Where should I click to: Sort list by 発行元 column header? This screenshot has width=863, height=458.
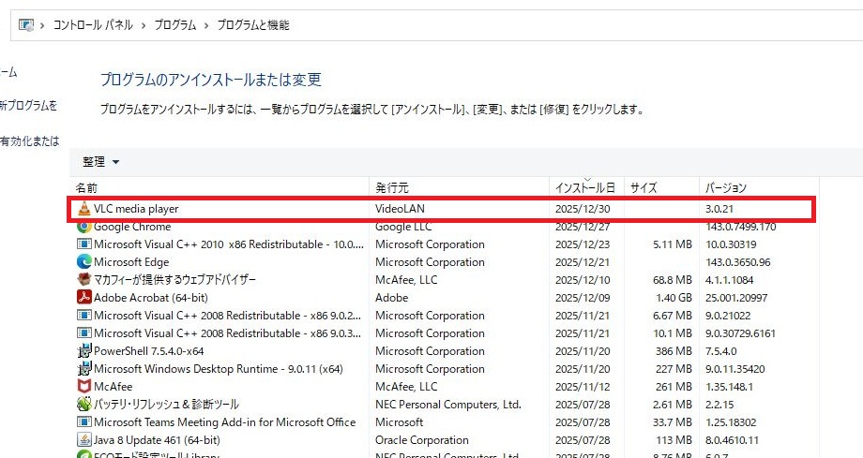coord(392,188)
